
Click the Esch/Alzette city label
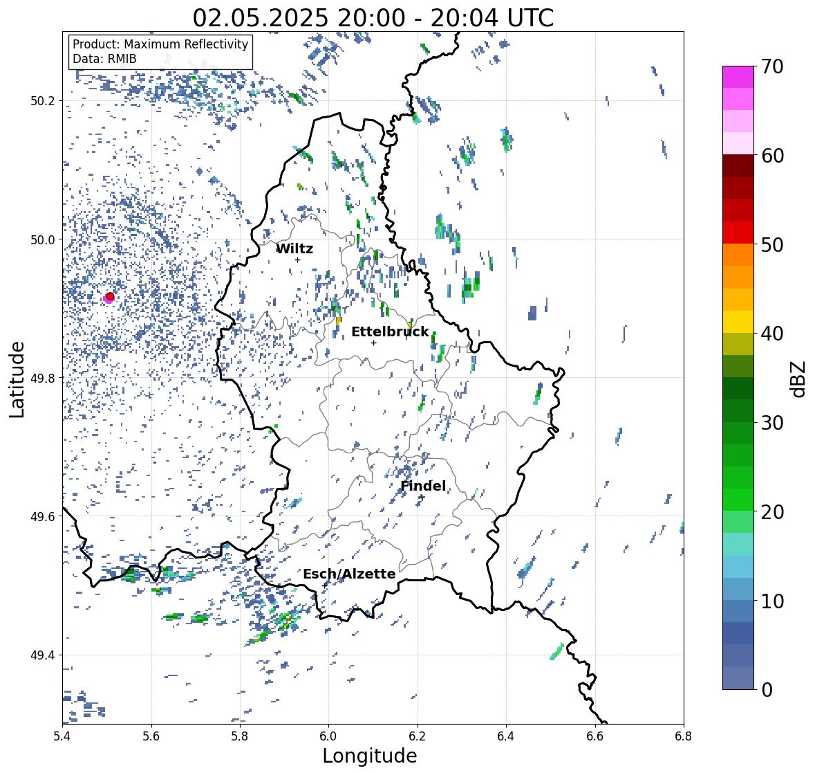coord(349,574)
